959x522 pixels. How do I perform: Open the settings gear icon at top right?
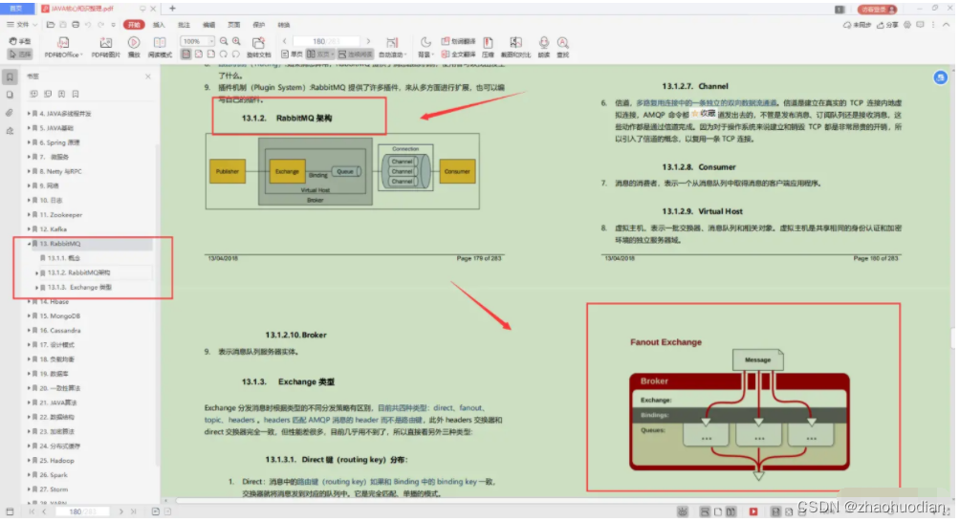click(908, 25)
